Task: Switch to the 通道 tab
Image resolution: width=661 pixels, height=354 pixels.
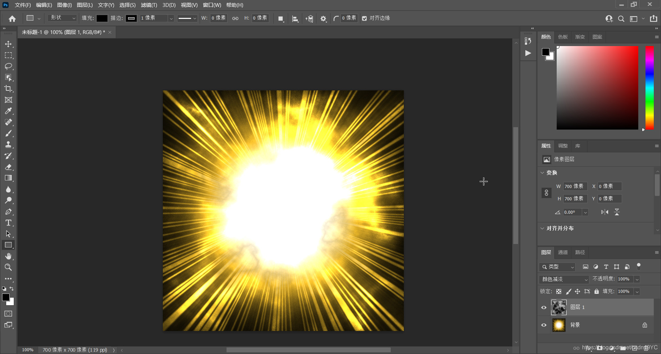Action: click(563, 252)
